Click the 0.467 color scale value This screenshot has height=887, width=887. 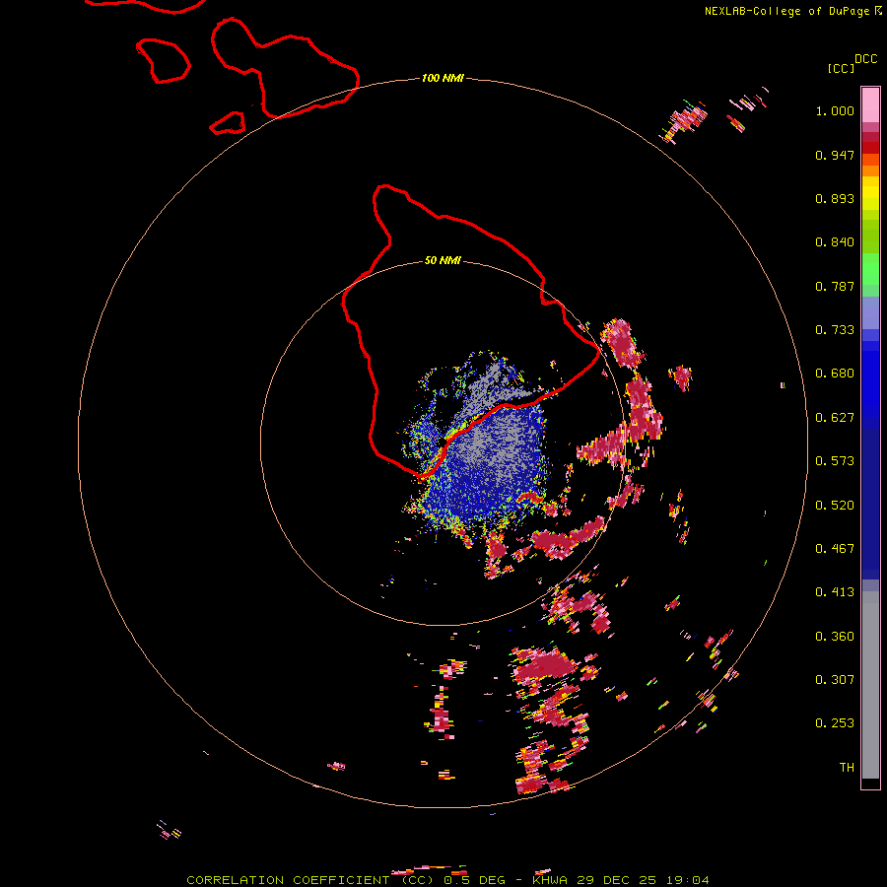[835, 549]
